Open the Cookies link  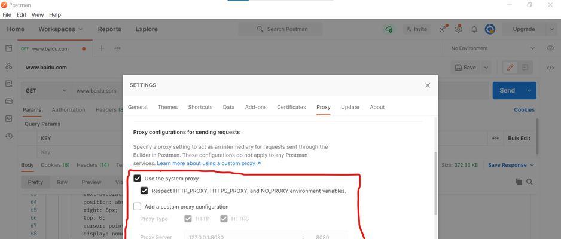tap(524, 110)
